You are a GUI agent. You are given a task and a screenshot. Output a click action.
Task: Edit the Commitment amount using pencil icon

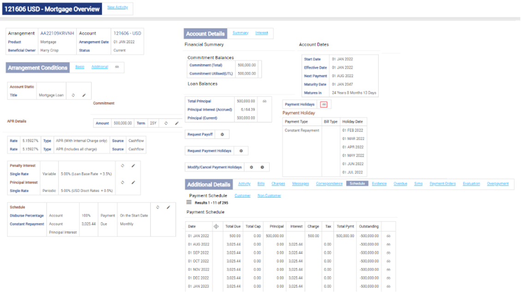click(x=177, y=123)
